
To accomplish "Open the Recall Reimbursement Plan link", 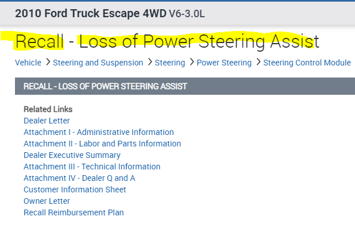I will pos(74,212).
